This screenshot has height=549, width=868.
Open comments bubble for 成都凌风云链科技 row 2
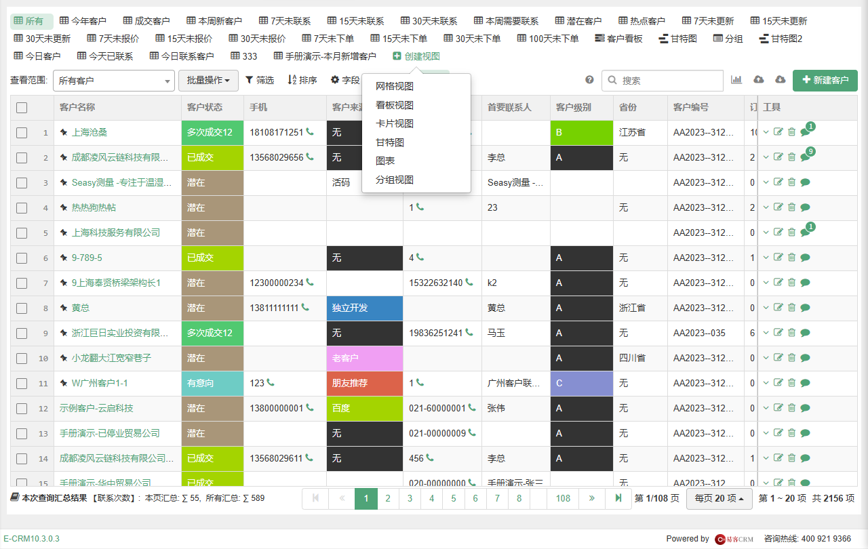point(805,157)
